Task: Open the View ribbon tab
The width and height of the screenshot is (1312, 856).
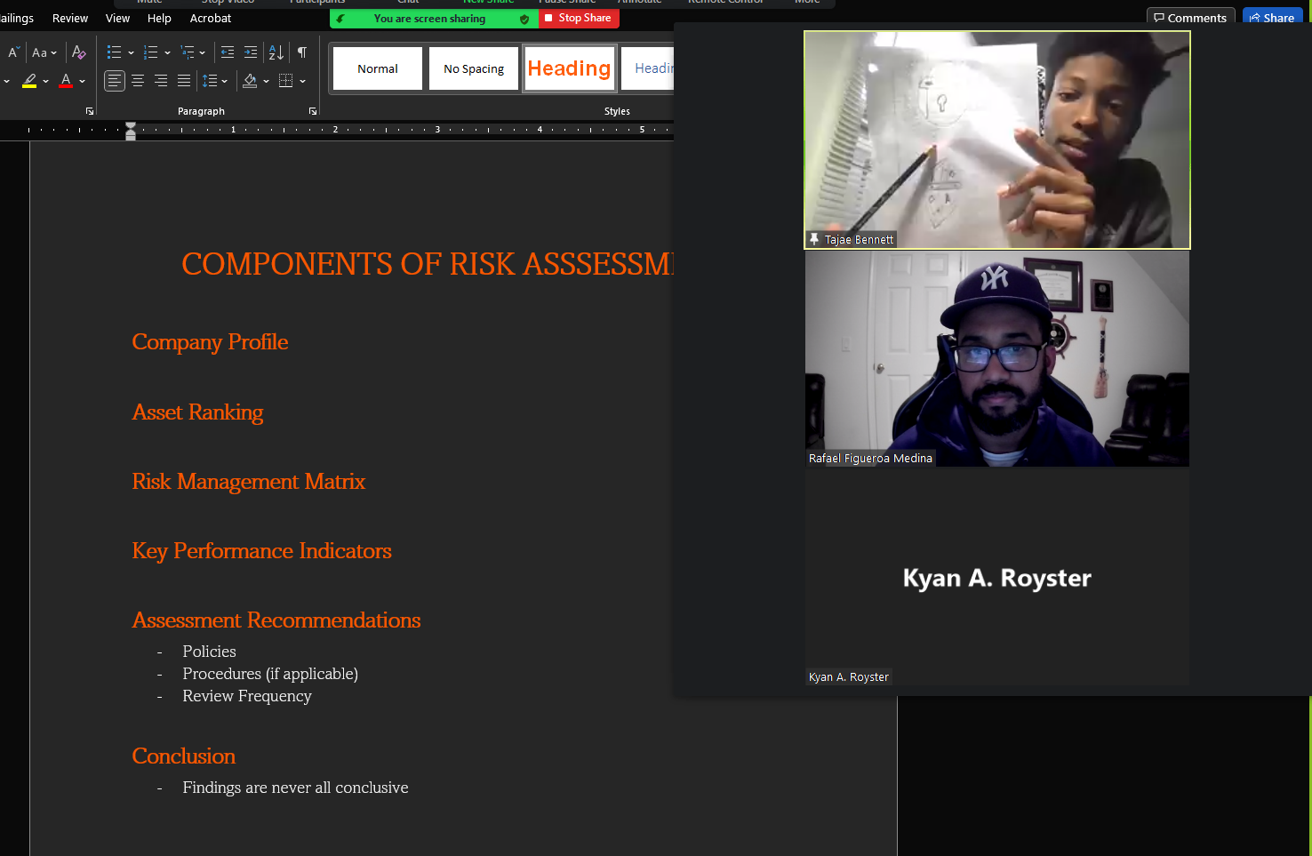Action: (117, 18)
